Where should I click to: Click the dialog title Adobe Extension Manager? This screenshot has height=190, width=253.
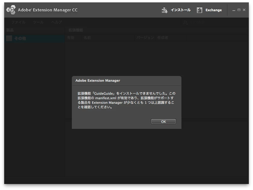click(x=98, y=80)
